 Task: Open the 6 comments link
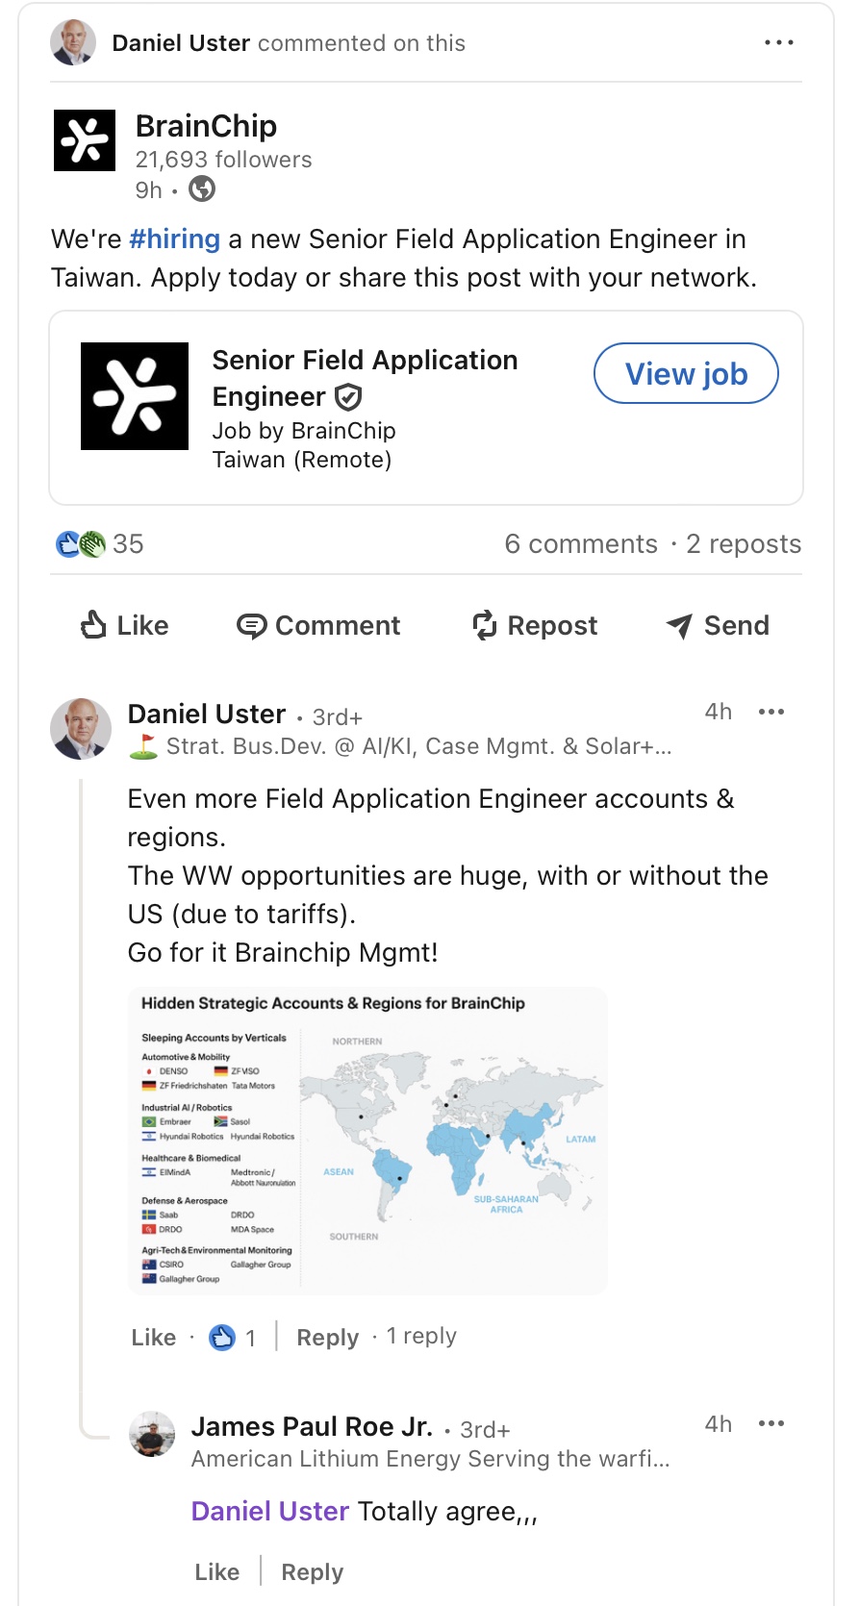[581, 544]
